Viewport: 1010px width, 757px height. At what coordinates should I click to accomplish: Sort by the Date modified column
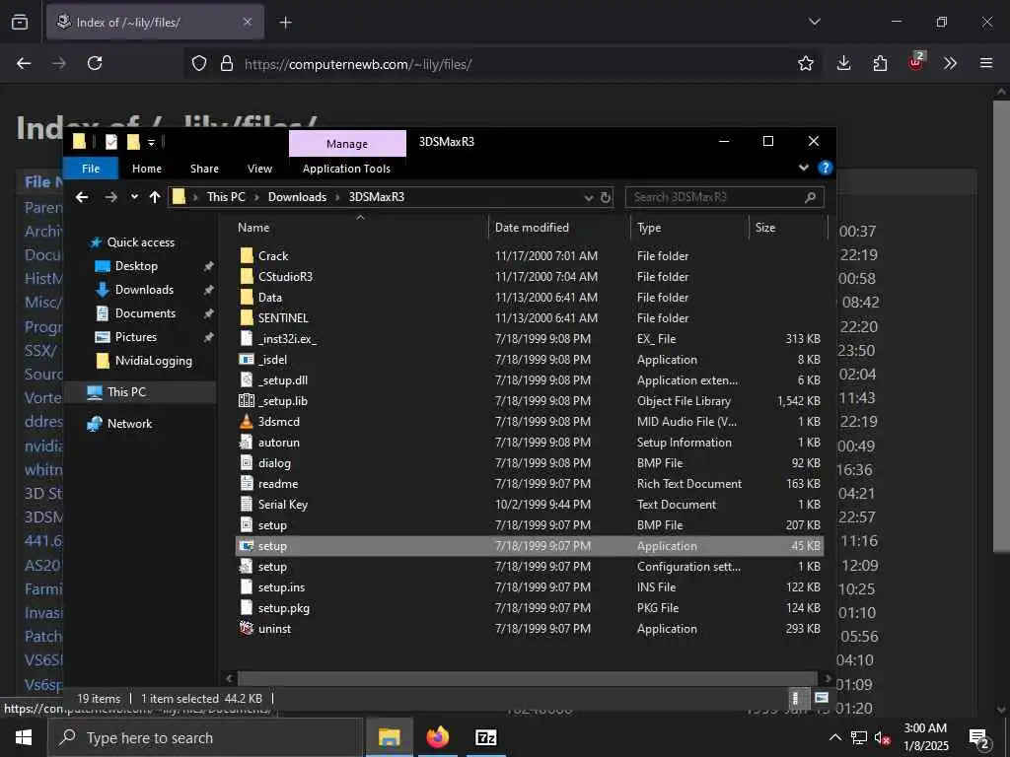tap(559, 228)
